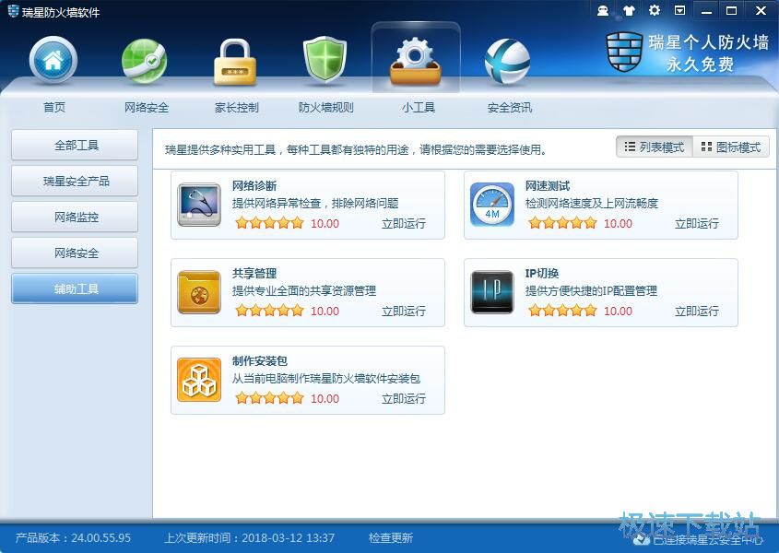Viewport: 779px width, 553px height.
Task: Select the 防火墙规则 tab label
Action: [326, 107]
